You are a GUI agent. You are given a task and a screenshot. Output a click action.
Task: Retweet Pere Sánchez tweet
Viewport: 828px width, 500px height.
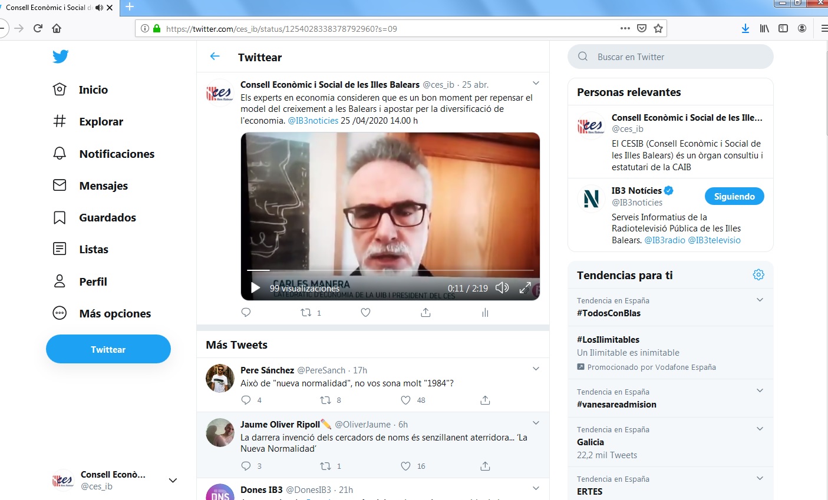coord(325,400)
